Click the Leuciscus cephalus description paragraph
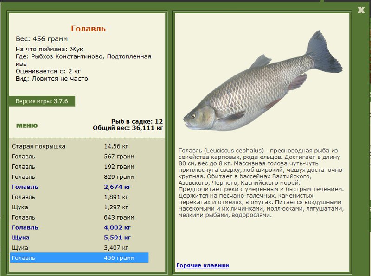The image size is (371, 276). click(261, 182)
